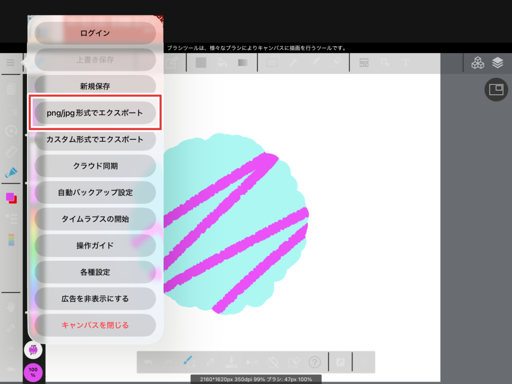
Task: Tap the 100% opacity circle
Action: 33,372
